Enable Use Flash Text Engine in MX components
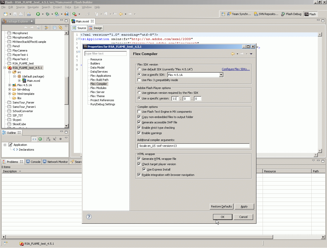327x248 pixels. click(x=139, y=112)
